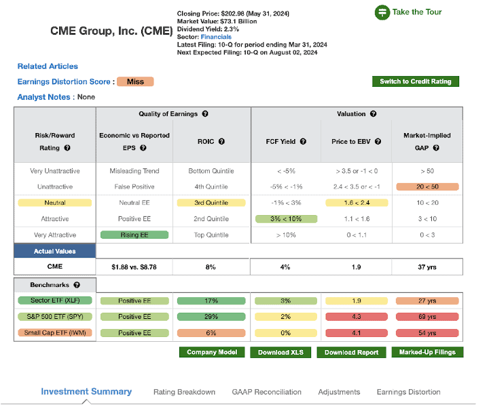Select the Investment Summary tab

(86, 392)
